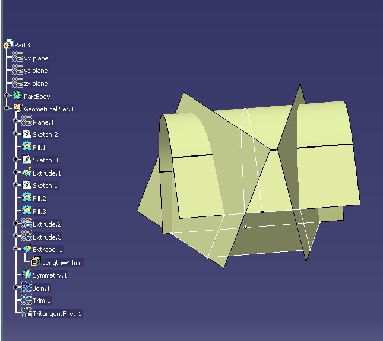
Task: Expand the Sketch.1 node
Action: tap(15, 184)
